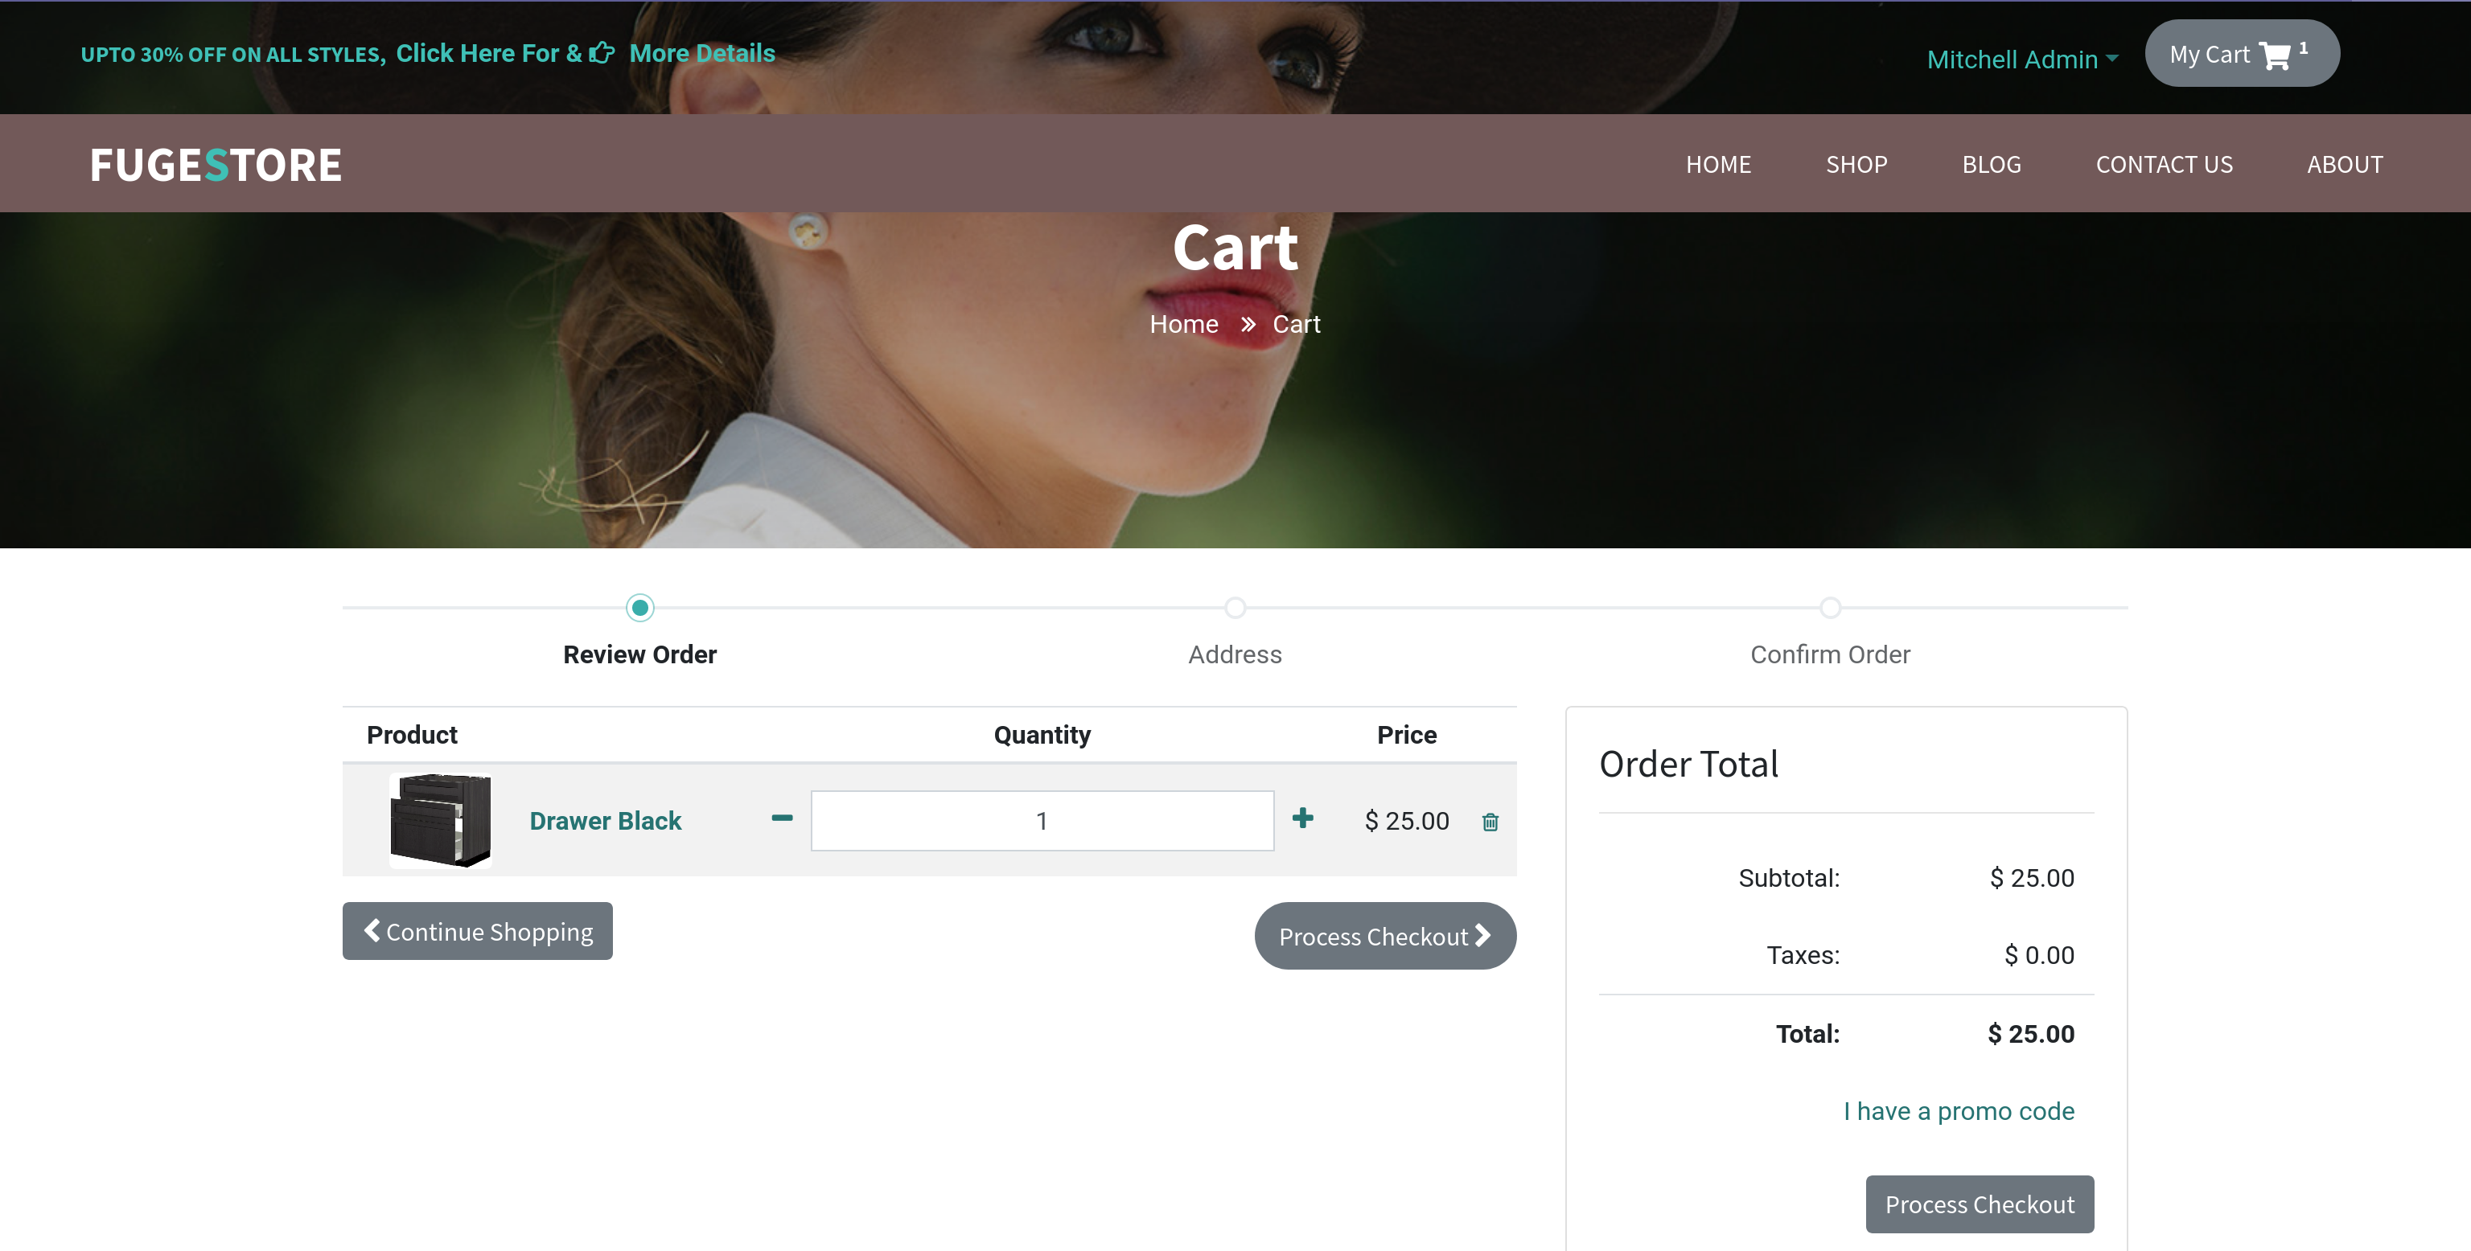The image size is (2471, 1251).
Task: Click the hand pointer icon in promo banner
Action: (602, 53)
